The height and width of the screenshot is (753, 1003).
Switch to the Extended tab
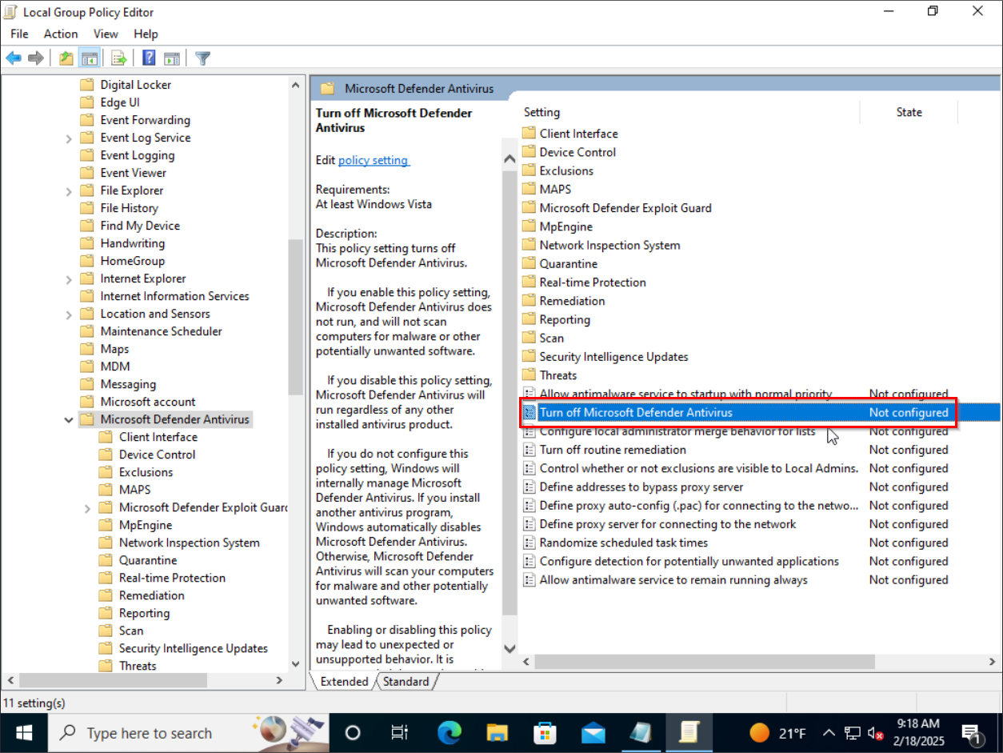[x=343, y=682]
